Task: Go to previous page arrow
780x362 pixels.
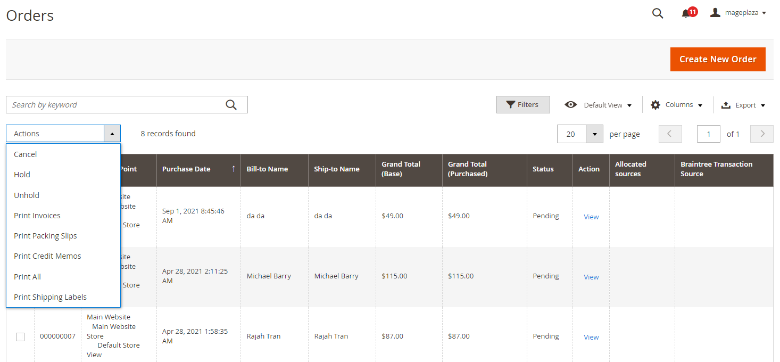Action: [670, 134]
